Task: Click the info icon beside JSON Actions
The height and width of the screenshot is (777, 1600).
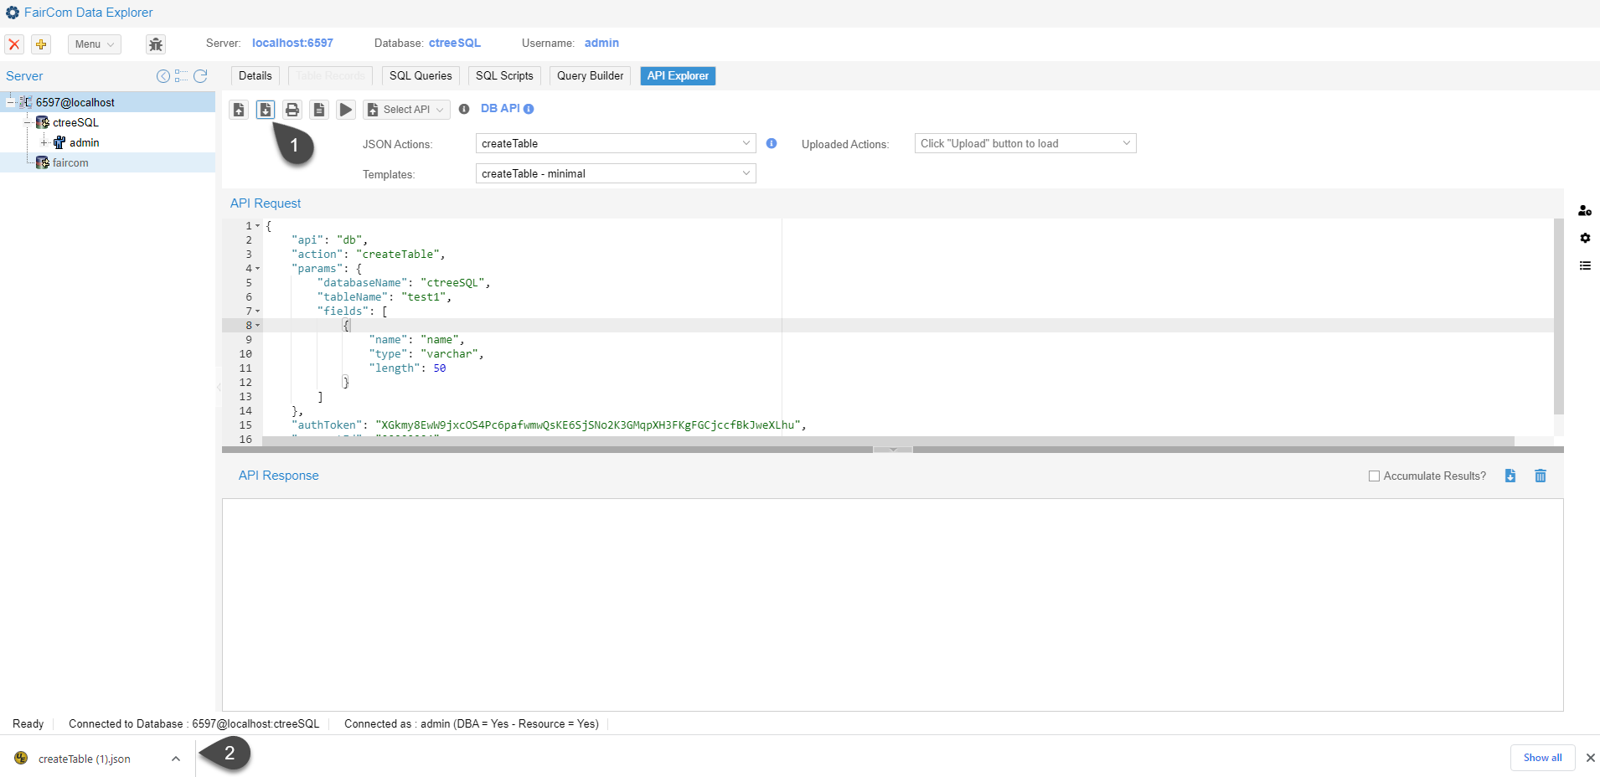Action: [x=772, y=143]
